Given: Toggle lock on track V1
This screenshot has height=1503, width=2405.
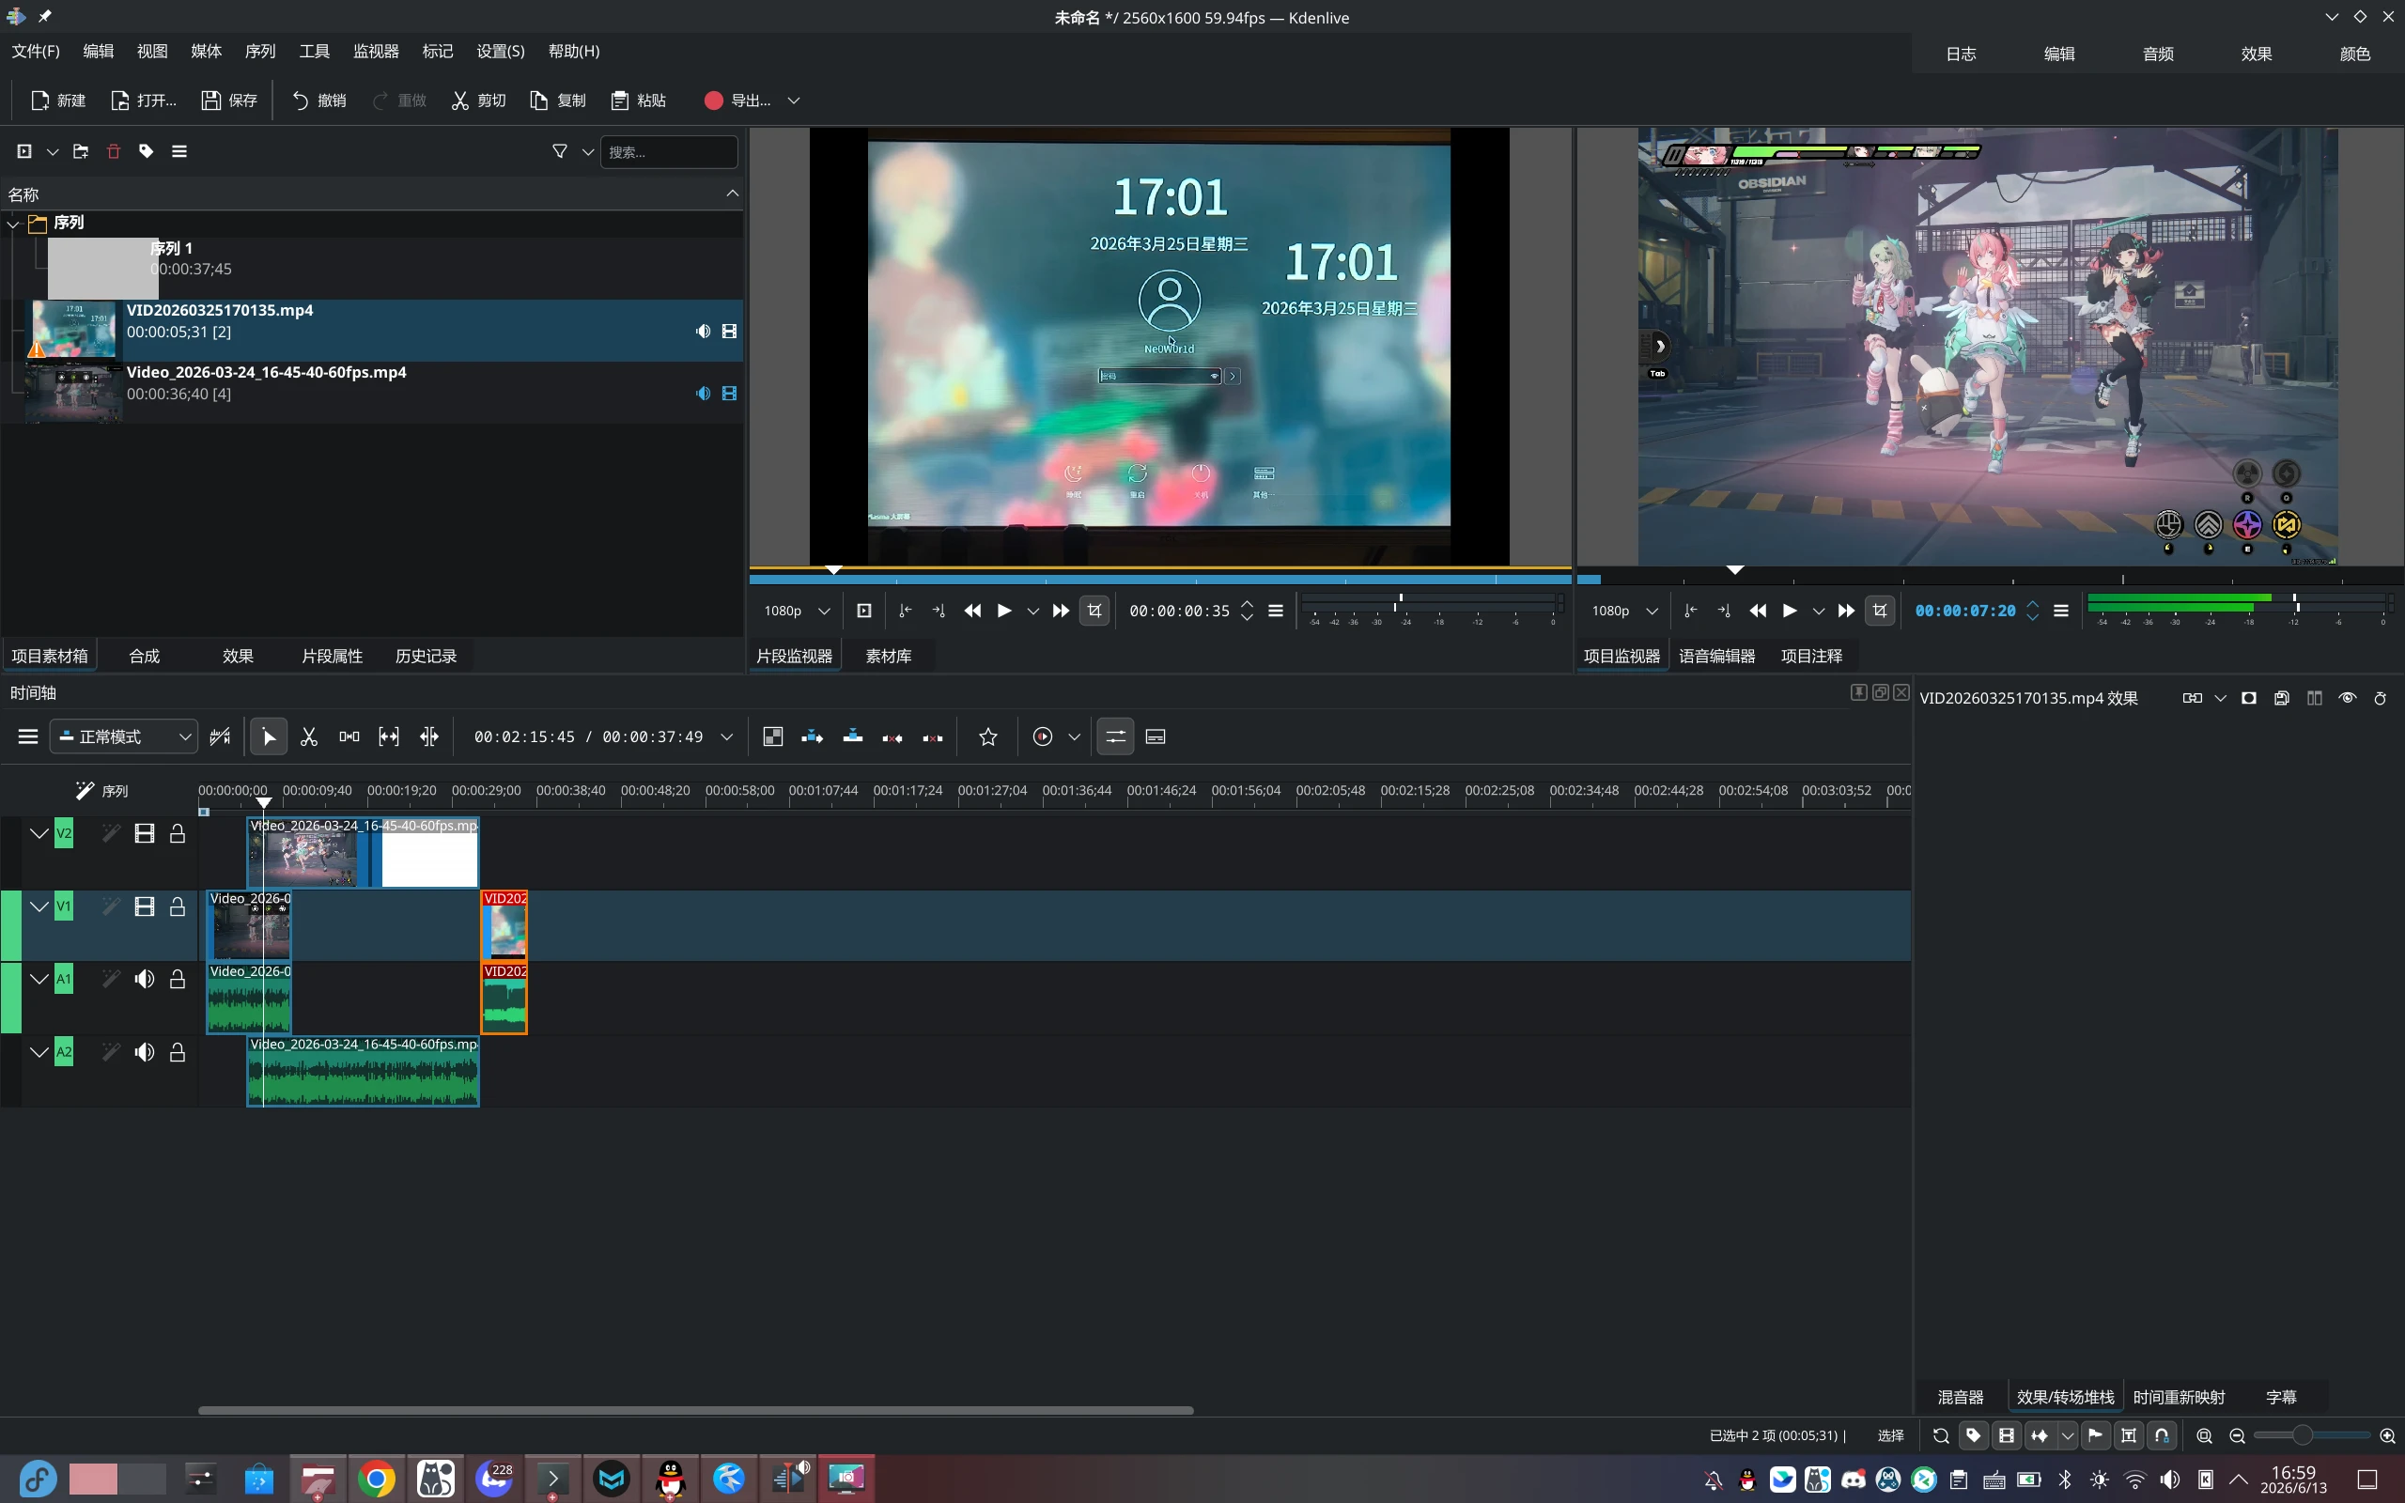Looking at the screenshot, I should [x=177, y=906].
